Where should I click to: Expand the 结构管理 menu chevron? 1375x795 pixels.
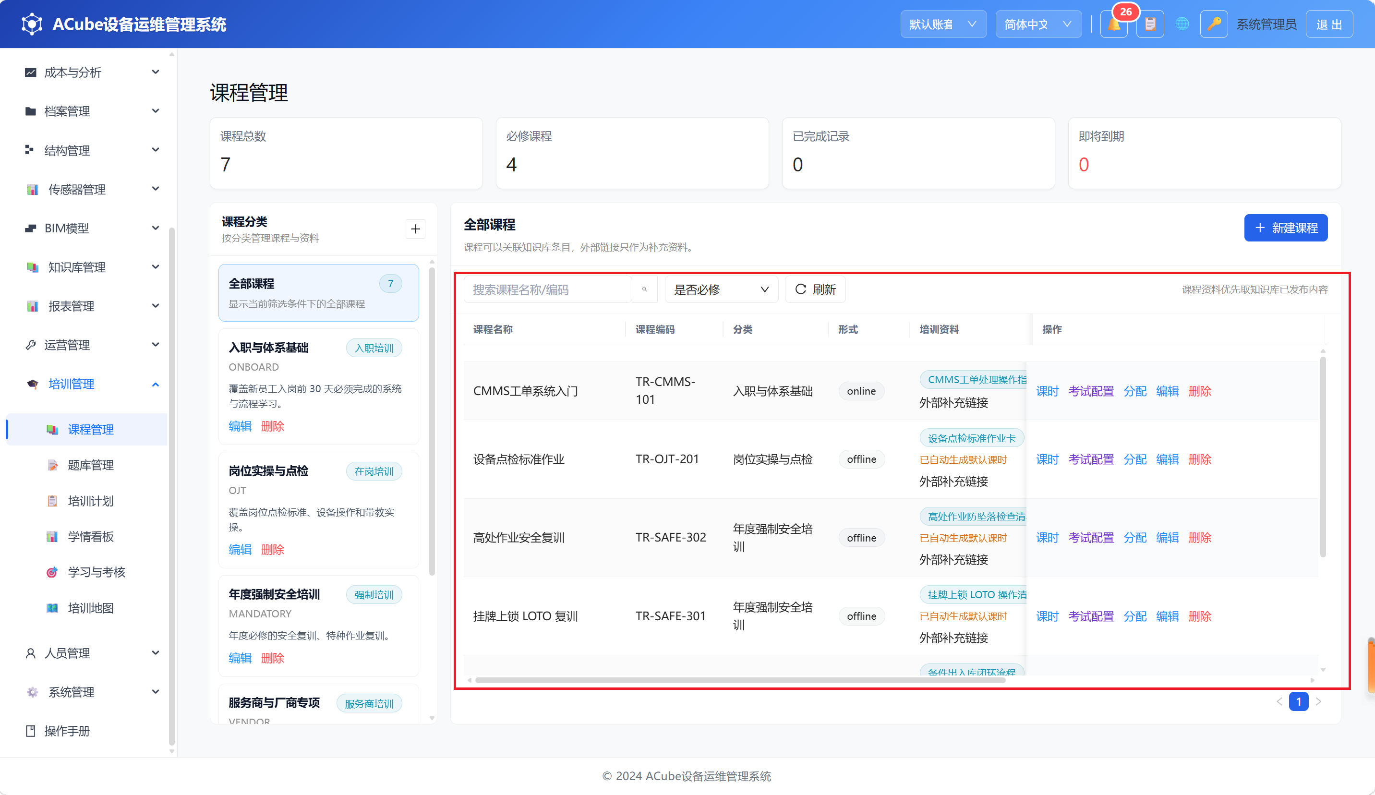[x=156, y=149]
